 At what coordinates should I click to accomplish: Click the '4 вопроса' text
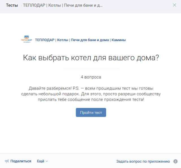(91, 77)
